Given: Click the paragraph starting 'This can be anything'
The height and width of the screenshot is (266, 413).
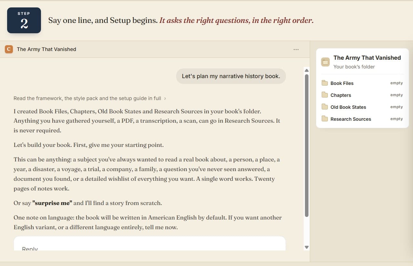Looking at the screenshot, I should tap(146, 174).
